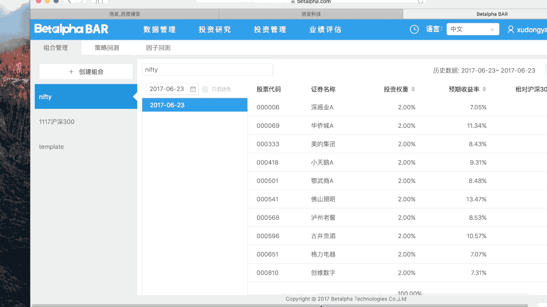Viewport: 547px width, 307px height.
Task: Switch to 倍发_百度搜索 browser tab
Action: [125, 14]
